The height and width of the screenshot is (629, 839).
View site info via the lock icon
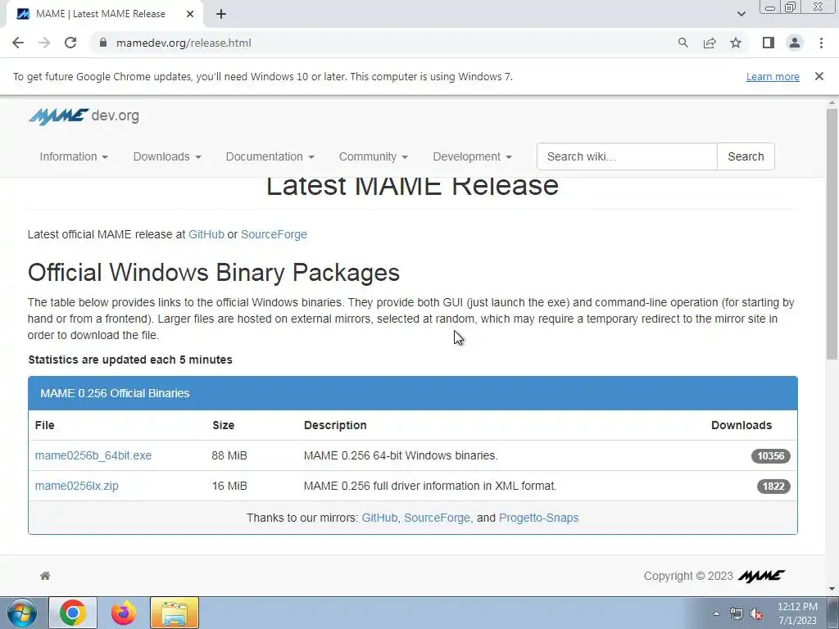click(102, 43)
